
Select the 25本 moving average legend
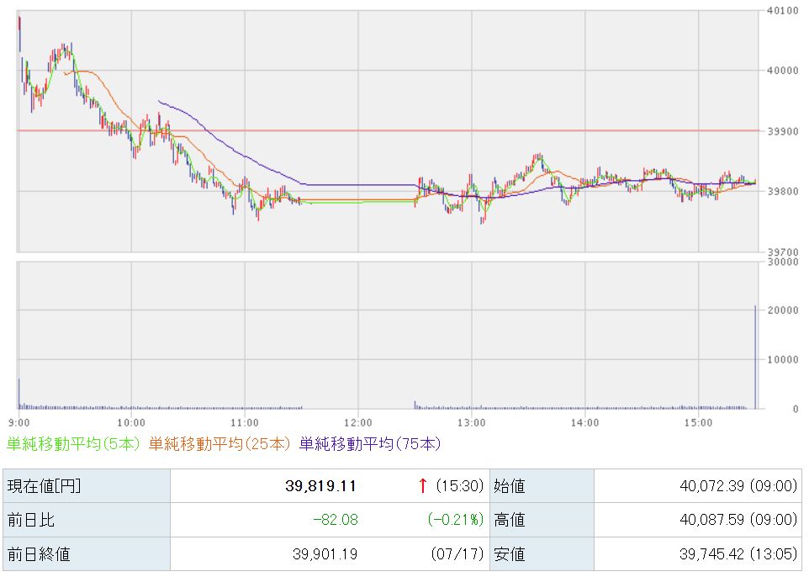coord(219,444)
